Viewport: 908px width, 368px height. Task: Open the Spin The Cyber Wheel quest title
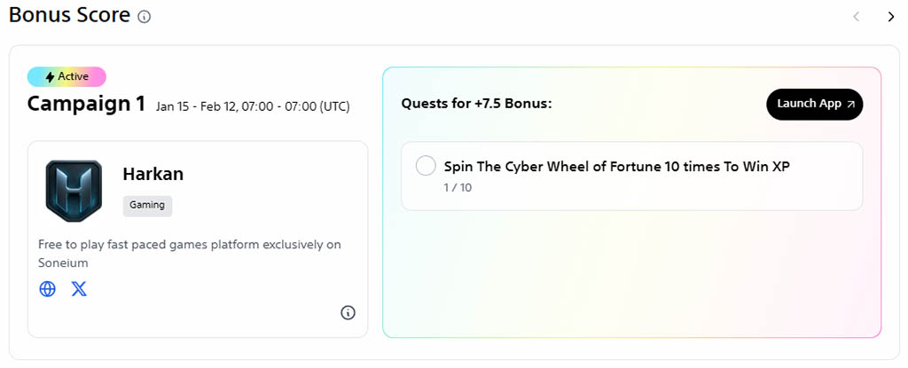tap(616, 166)
